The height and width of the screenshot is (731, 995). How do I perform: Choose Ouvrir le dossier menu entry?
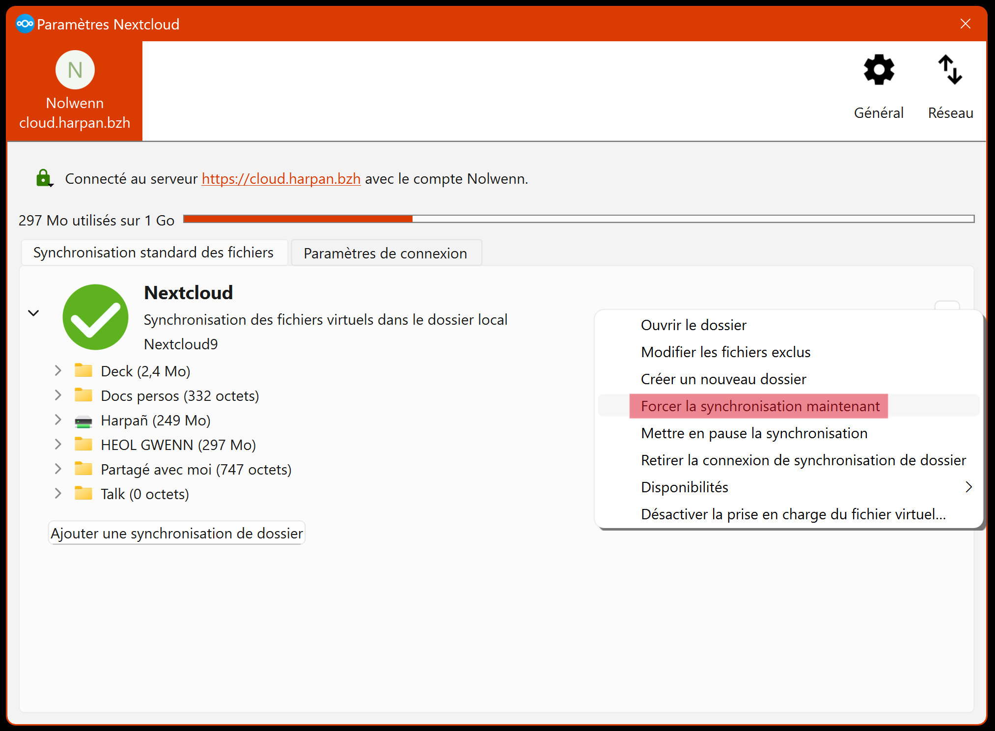[x=789, y=325]
